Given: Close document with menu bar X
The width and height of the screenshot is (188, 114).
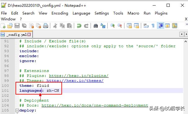Looking at the screenshot, I should click(x=186, y=19).
